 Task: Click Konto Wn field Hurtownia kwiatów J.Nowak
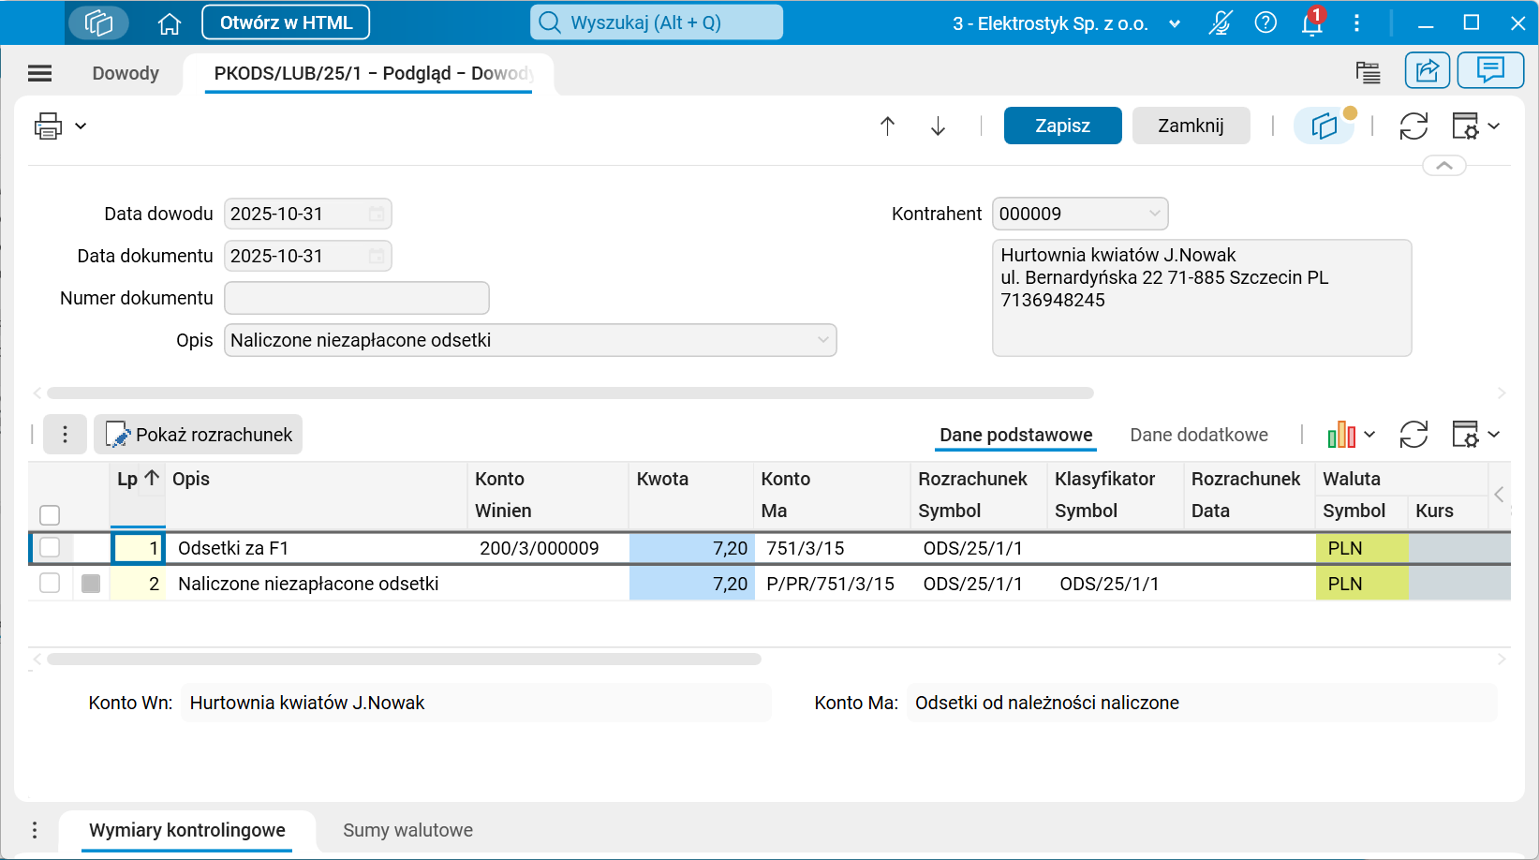tap(476, 703)
